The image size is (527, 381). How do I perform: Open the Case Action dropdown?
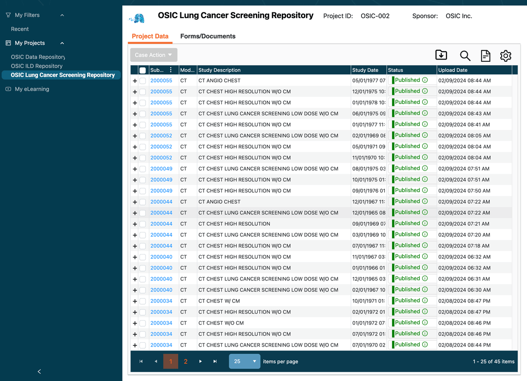(x=153, y=55)
